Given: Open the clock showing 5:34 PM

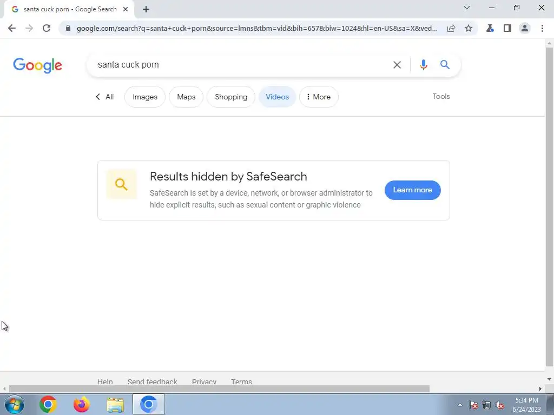Looking at the screenshot, I should coord(526,405).
